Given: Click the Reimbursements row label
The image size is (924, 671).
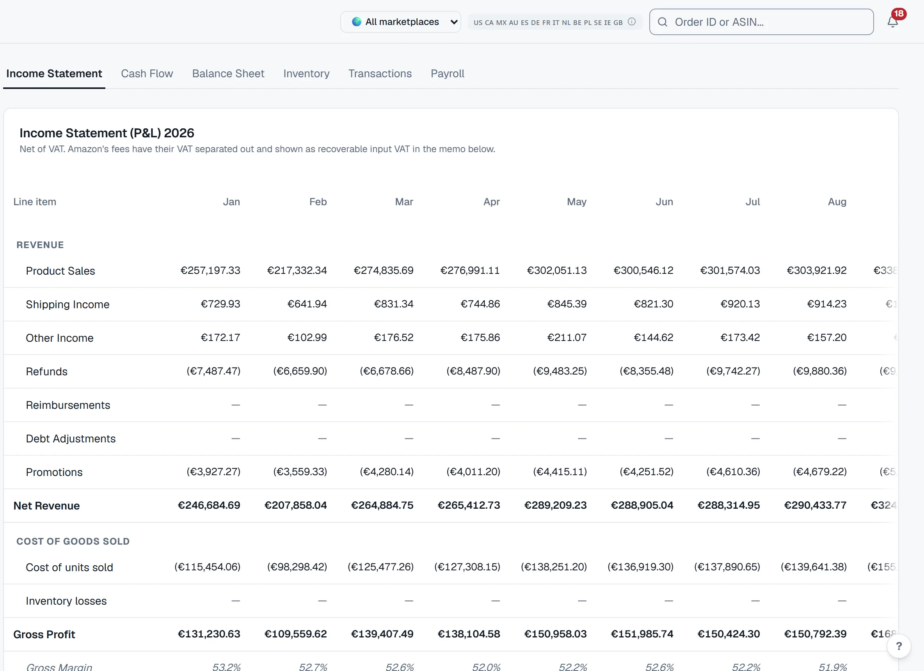Looking at the screenshot, I should point(68,405).
